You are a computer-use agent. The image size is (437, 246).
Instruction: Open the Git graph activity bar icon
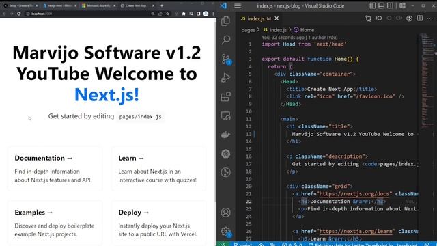click(226, 172)
